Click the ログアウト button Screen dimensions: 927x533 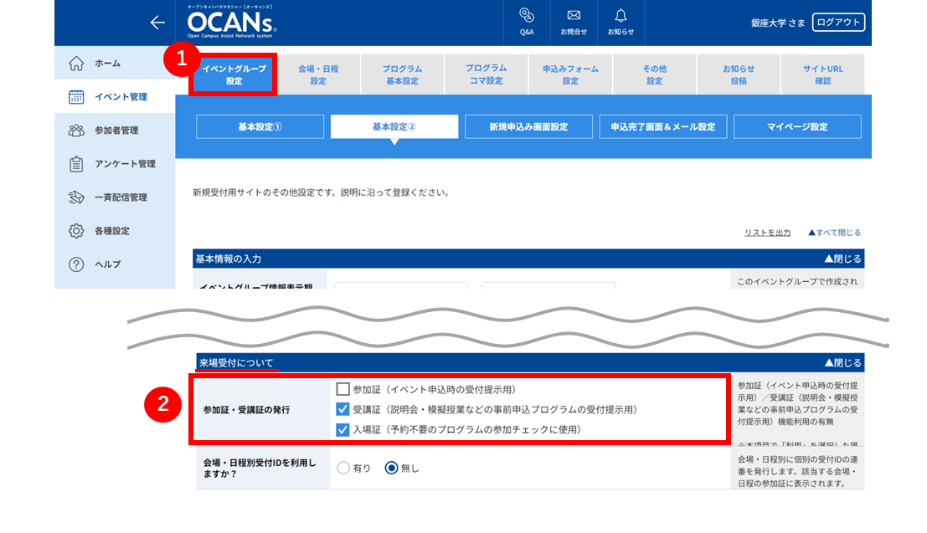(x=838, y=23)
